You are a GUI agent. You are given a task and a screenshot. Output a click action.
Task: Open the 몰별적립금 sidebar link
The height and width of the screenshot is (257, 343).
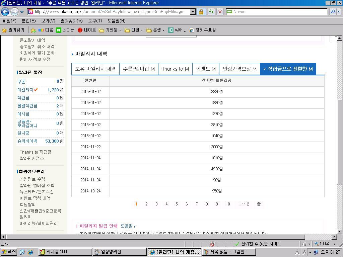[x=27, y=106]
